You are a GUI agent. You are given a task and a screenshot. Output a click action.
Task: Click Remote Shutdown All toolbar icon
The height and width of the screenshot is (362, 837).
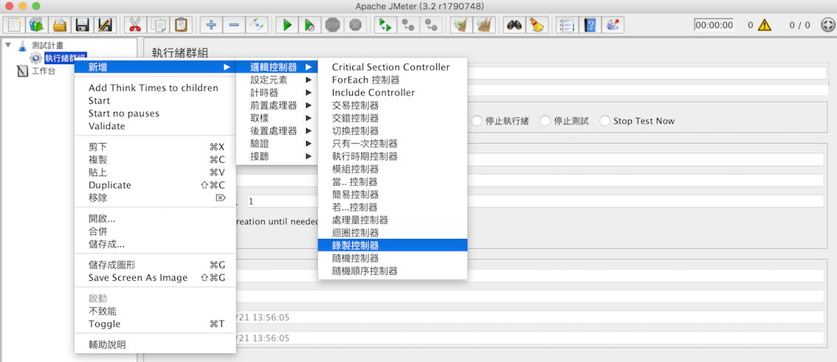point(430,24)
